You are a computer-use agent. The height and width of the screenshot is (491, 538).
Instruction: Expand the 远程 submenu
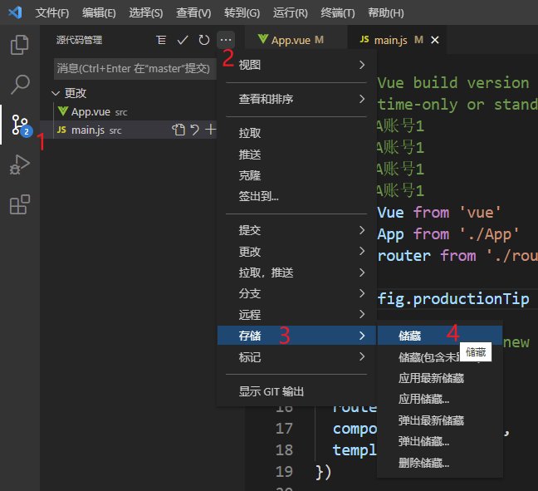296,315
